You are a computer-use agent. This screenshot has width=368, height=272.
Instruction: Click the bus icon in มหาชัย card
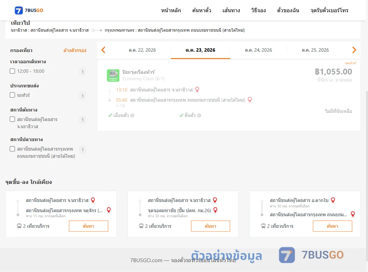[x=141, y=226]
